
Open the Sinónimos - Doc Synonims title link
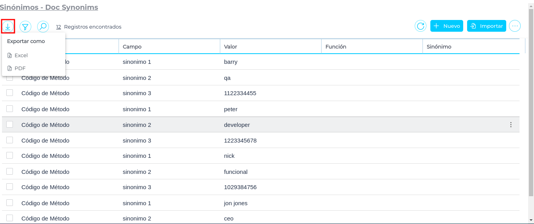pos(49,7)
